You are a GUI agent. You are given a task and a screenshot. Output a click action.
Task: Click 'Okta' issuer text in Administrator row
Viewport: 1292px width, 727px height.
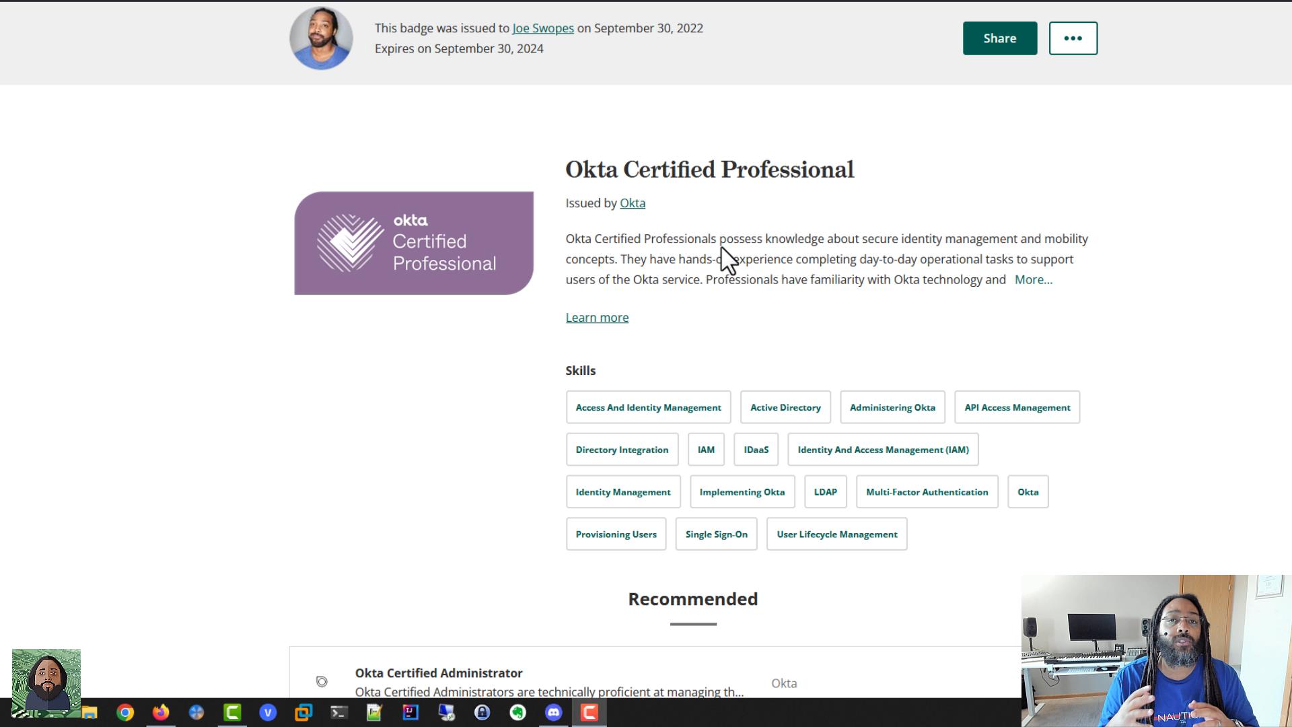pos(784,683)
